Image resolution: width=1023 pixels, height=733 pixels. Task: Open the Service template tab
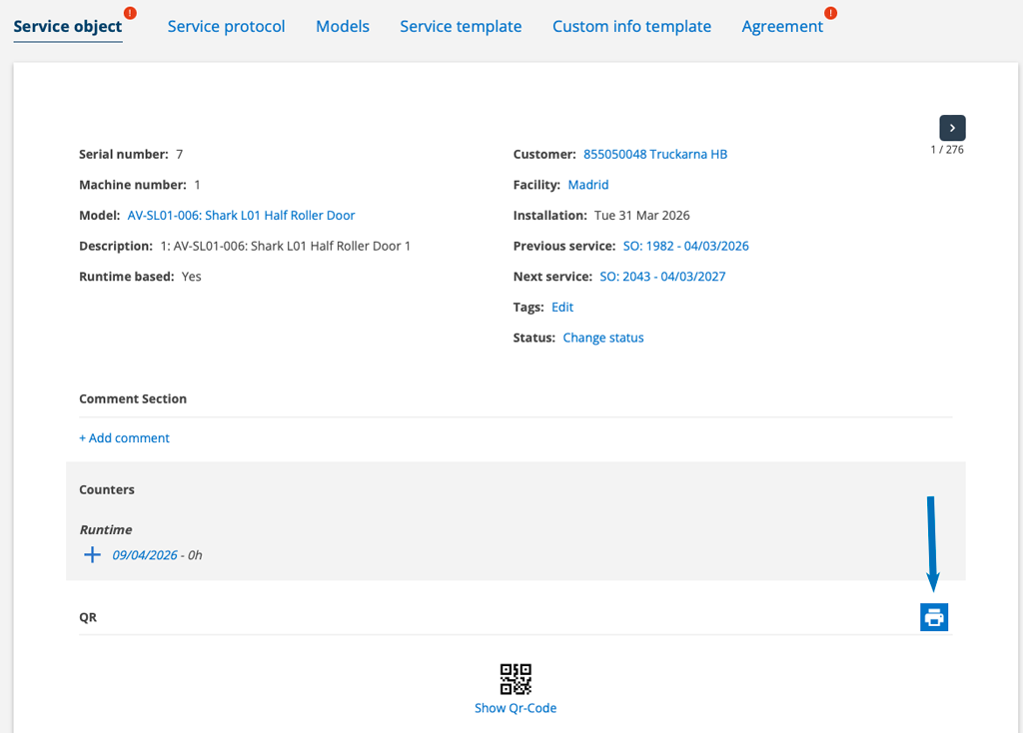point(461,26)
